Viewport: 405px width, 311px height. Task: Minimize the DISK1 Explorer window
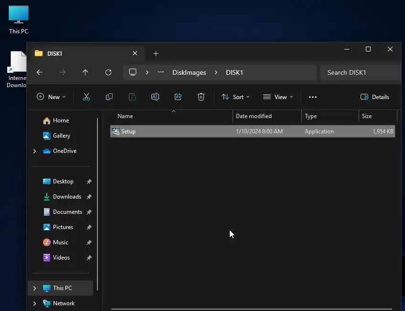coord(347,49)
